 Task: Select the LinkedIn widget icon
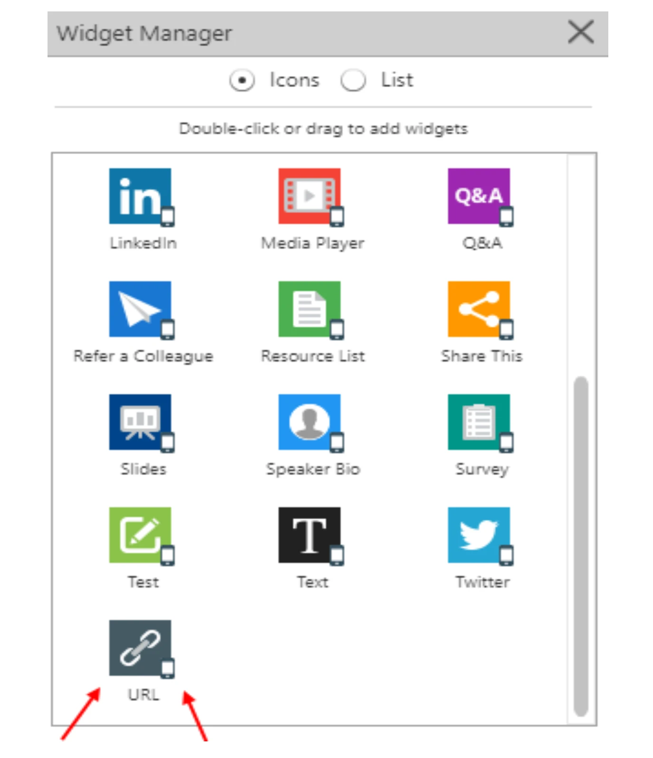pyautogui.click(x=140, y=196)
